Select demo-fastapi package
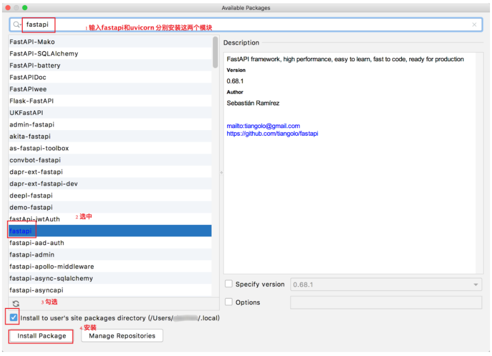 (x=110, y=208)
